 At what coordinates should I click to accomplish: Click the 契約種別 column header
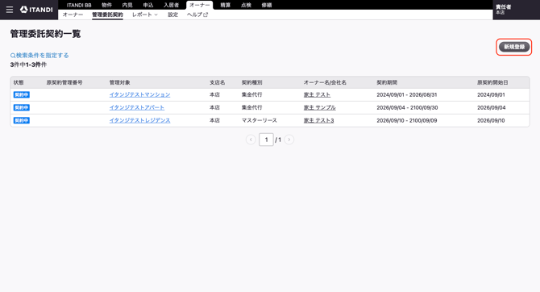coord(251,82)
